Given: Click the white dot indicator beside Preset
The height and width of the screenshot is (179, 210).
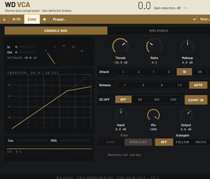Looking at the screenshot, I should 45,19.
